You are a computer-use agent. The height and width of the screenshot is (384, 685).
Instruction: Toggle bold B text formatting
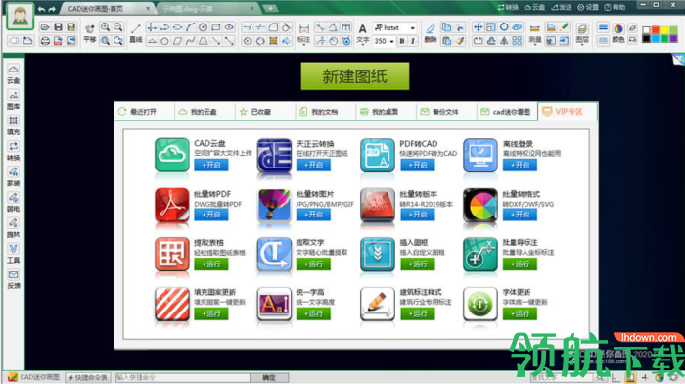401,41
